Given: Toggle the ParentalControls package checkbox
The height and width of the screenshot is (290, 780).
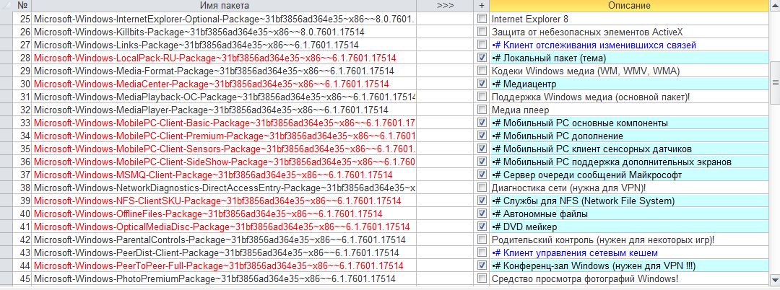Looking at the screenshot, I should (481, 240).
